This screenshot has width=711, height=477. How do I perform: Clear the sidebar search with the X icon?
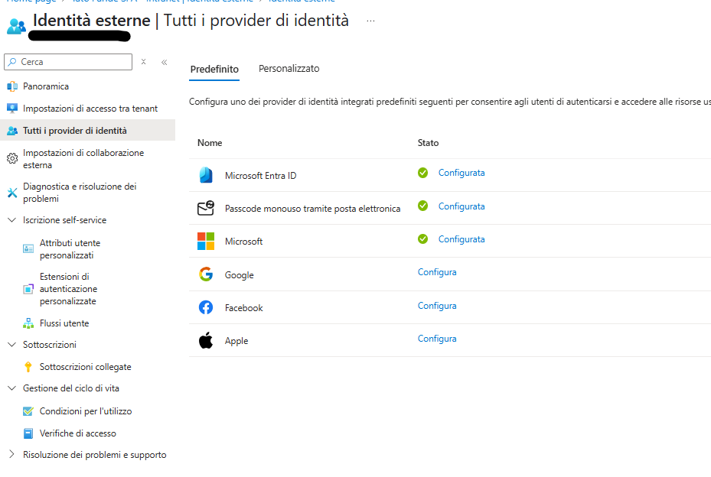(x=143, y=62)
